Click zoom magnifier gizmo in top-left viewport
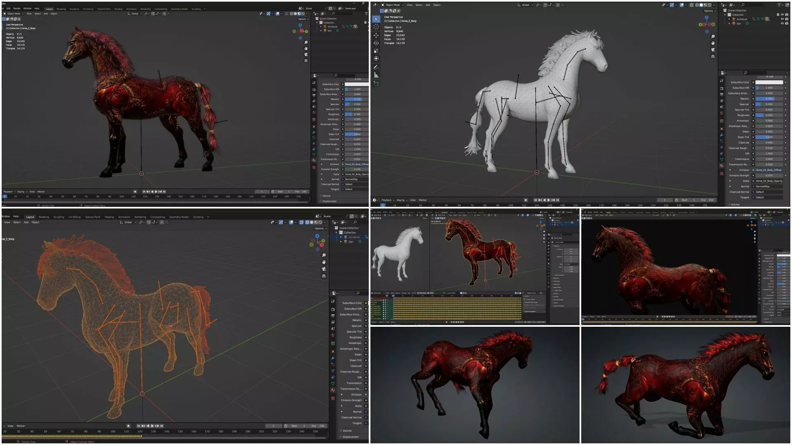The image size is (792, 445). (x=306, y=42)
